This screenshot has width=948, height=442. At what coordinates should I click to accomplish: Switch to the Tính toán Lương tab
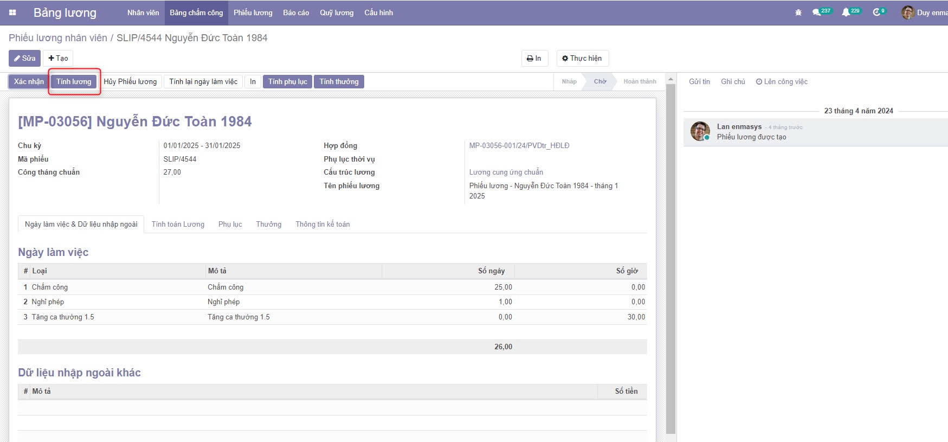click(178, 224)
